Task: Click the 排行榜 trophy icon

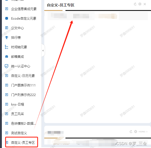Action: coord(7,37)
